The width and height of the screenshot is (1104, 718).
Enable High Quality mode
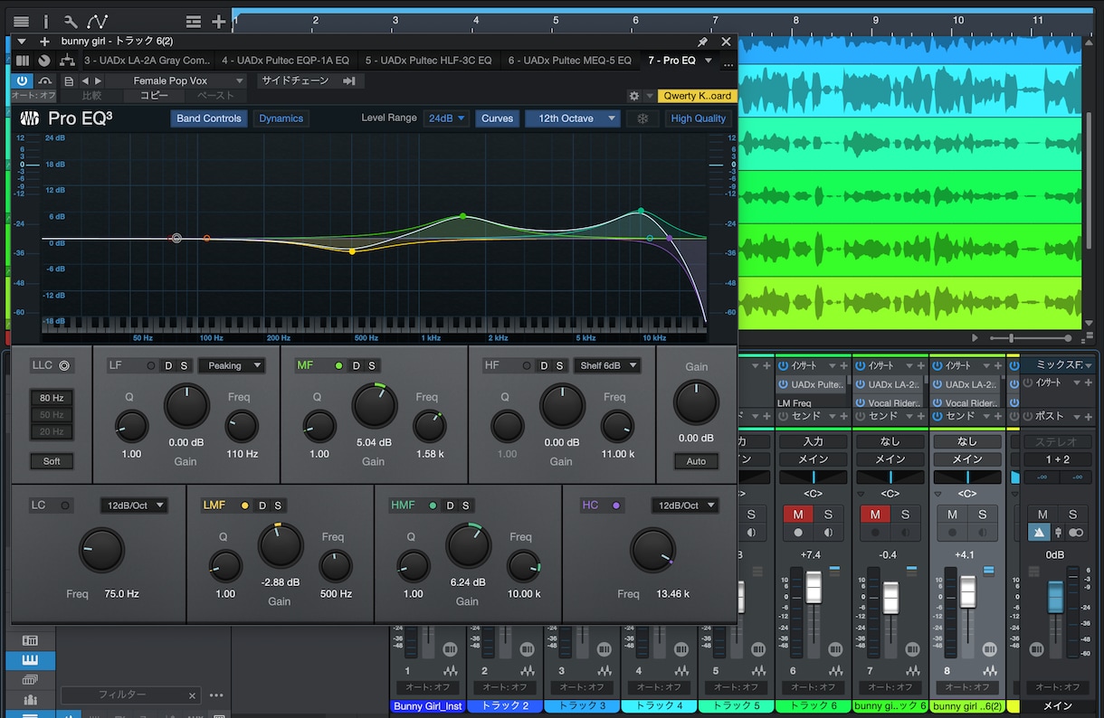pyautogui.click(x=698, y=118)
